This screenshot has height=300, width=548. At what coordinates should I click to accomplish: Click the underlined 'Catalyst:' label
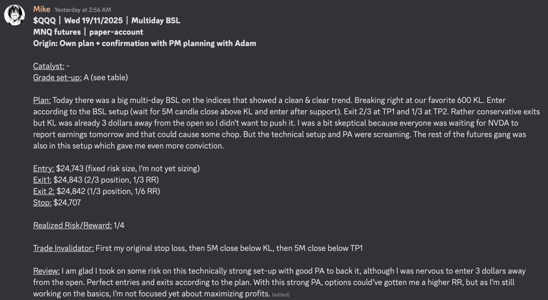(x=49, y=66)
